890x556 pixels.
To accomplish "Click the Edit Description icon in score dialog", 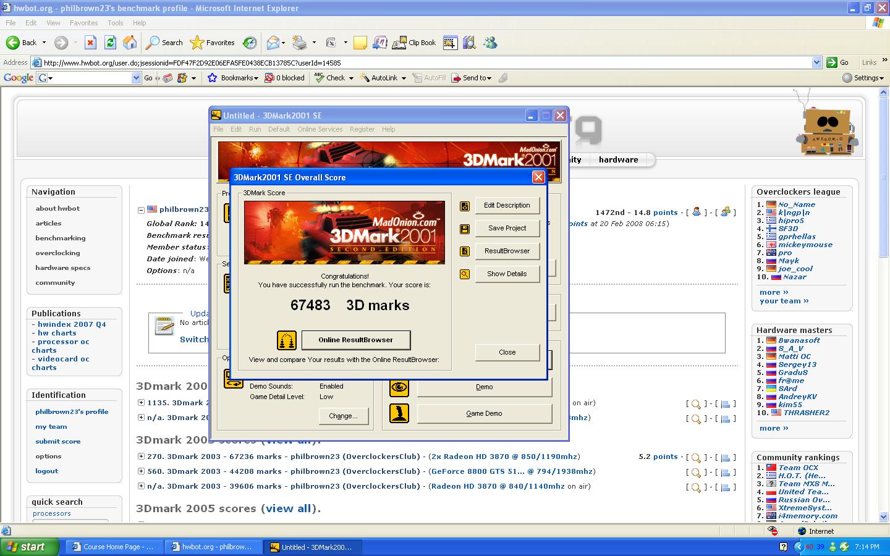I will pyautogui.click(x=465, y=206).
